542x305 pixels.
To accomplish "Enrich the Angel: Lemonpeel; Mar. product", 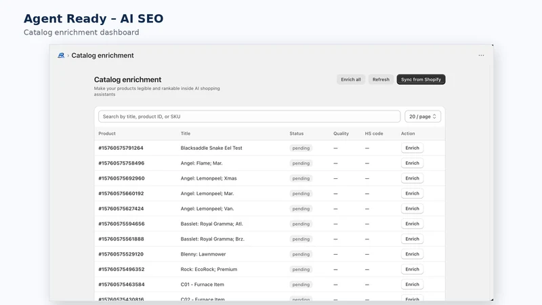I will click(x=412, y=194).
